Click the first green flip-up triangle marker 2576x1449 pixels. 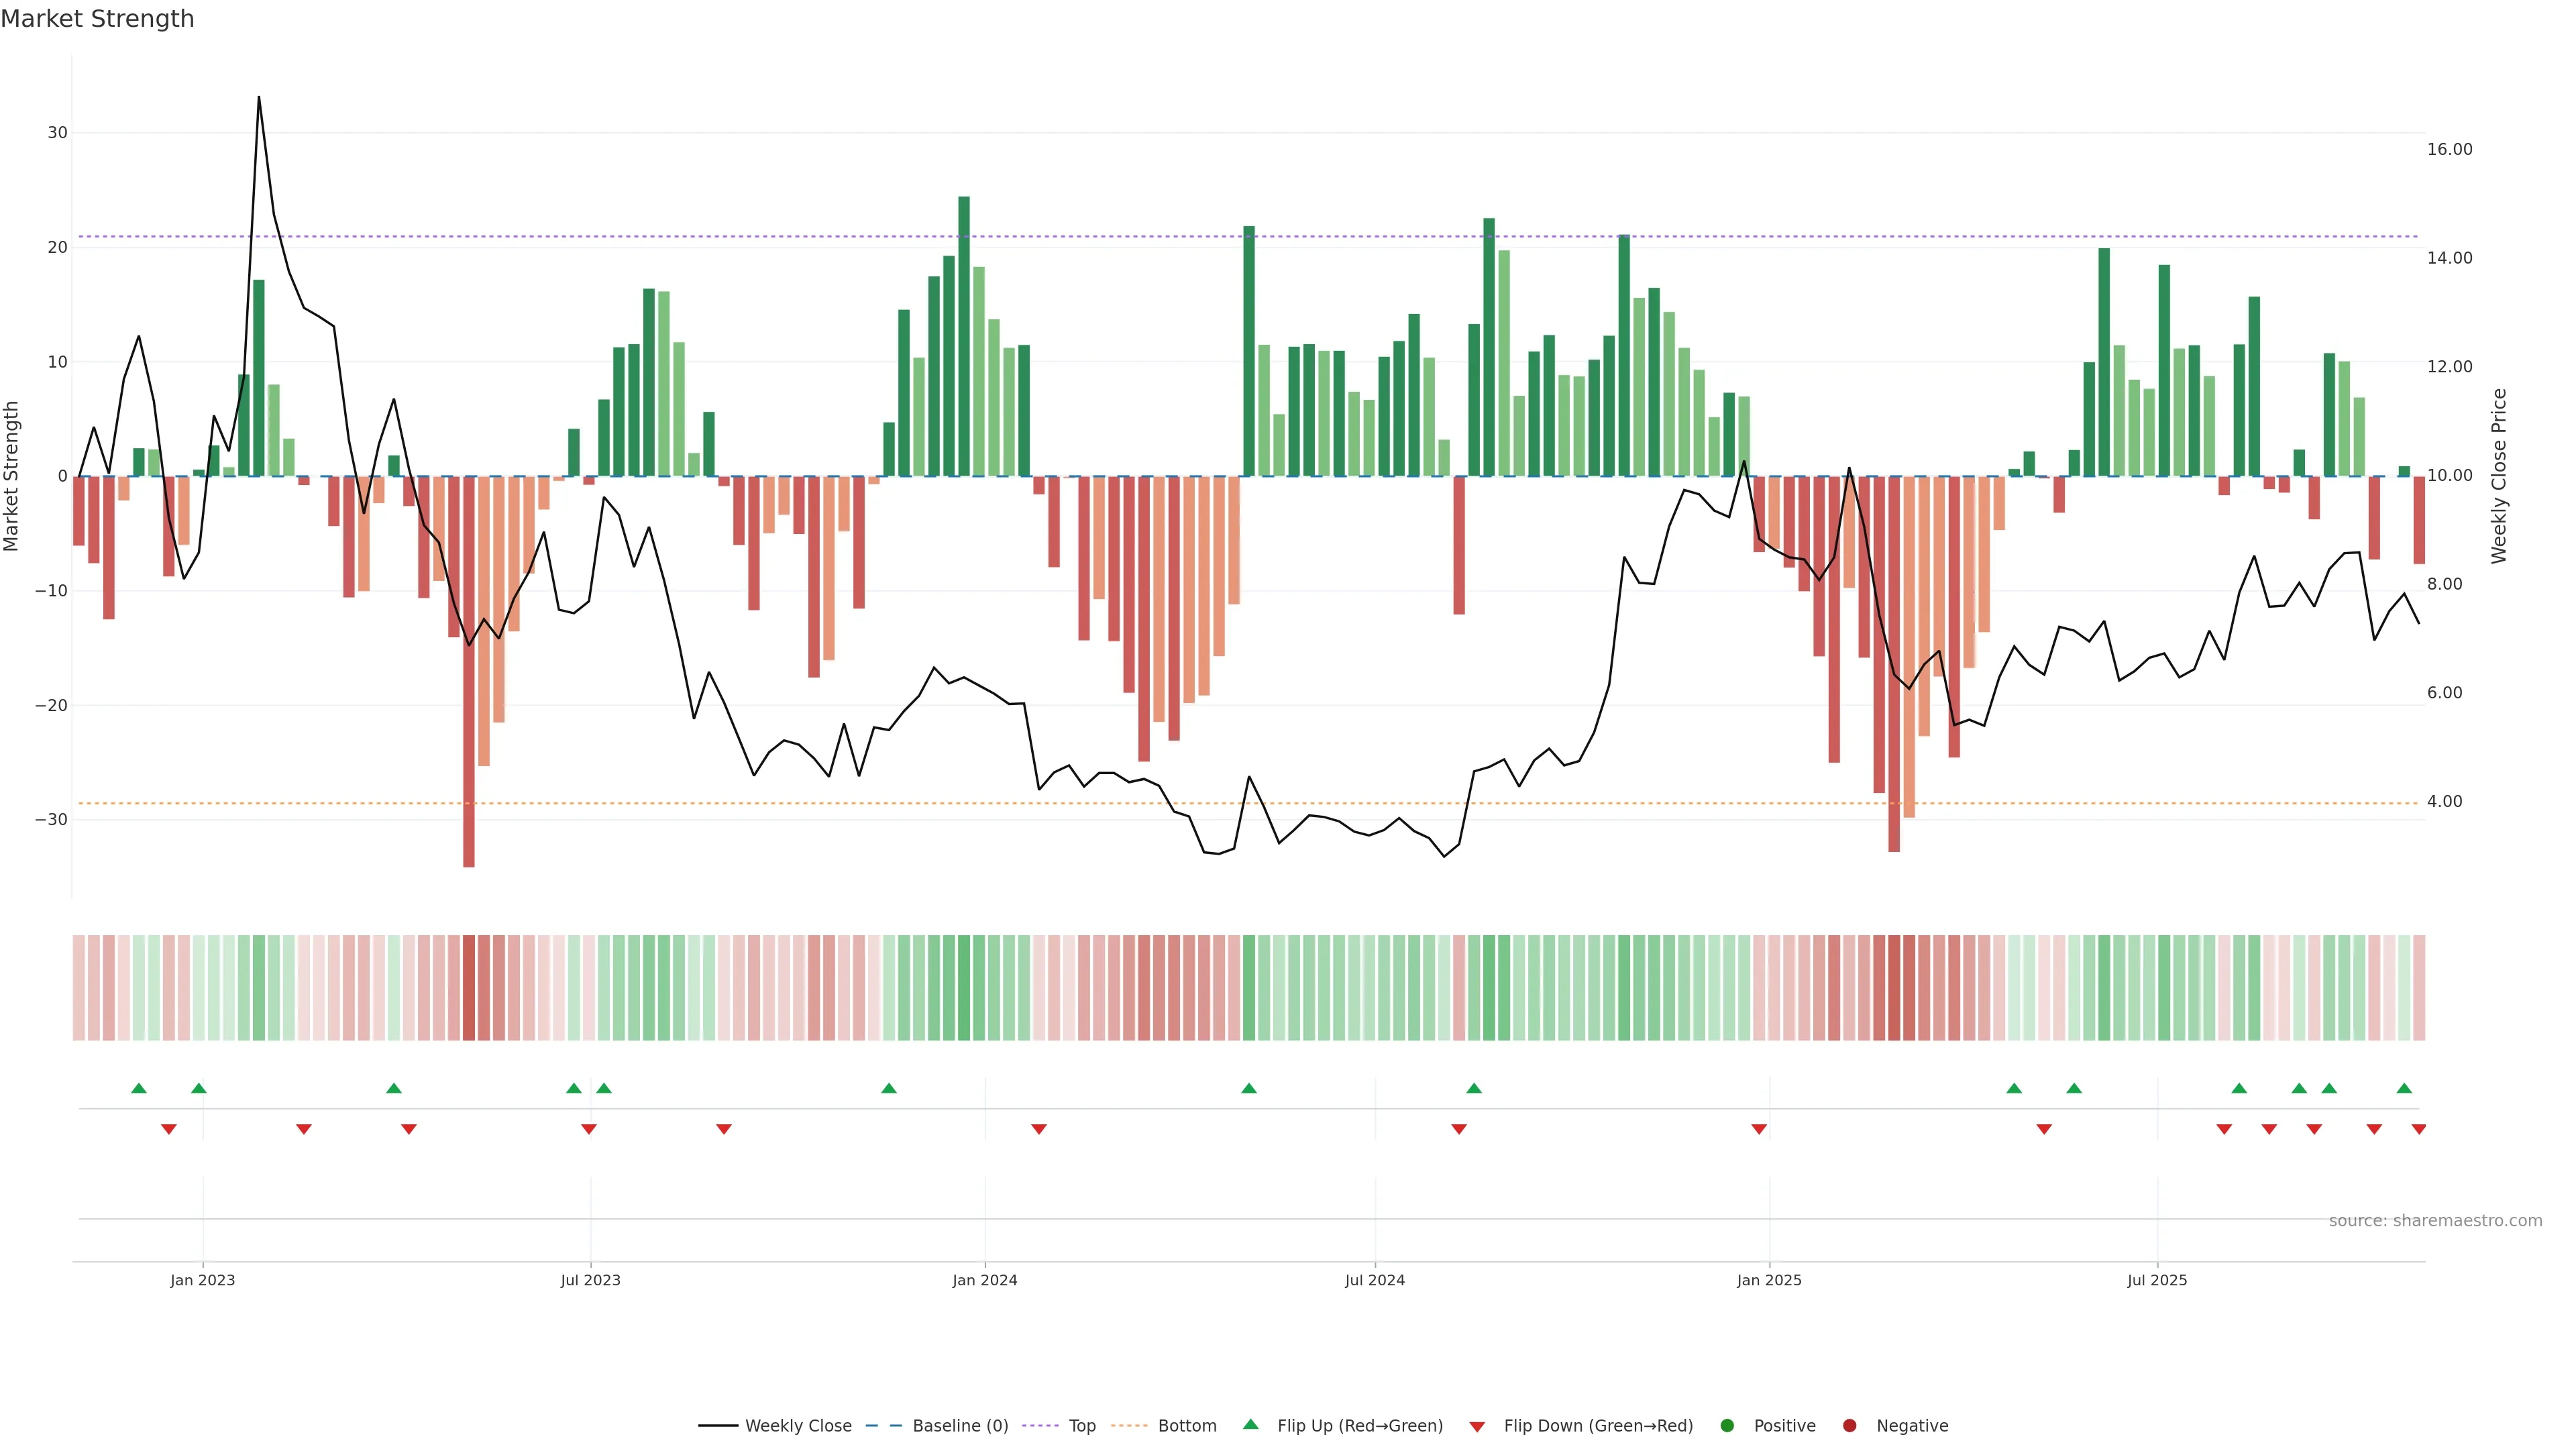tap(139, 1088)
